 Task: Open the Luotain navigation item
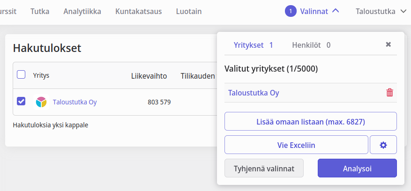point(189,11)
